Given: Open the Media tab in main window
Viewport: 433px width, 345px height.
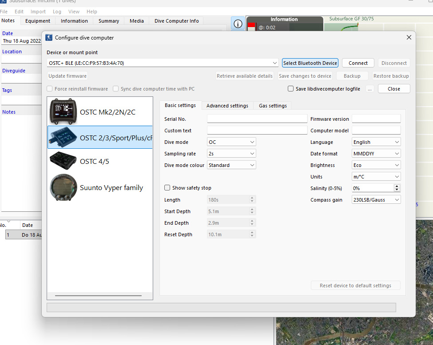Looking at the screenshot, I should tap(137, 21).
